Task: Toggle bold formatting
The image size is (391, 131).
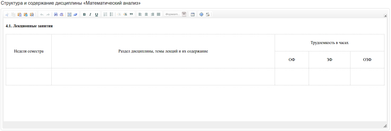Action: coord(84,14)
